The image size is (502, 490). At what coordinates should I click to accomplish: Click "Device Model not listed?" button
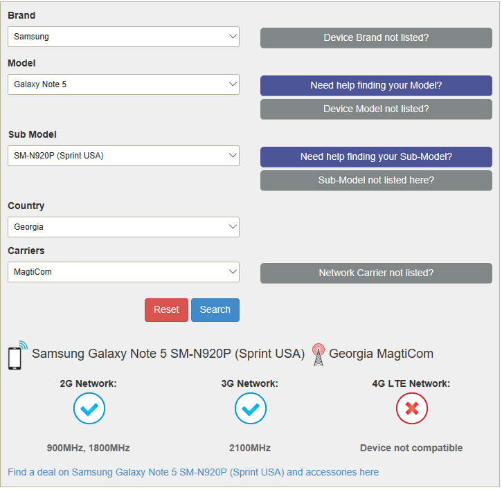[x=376, y=109]
